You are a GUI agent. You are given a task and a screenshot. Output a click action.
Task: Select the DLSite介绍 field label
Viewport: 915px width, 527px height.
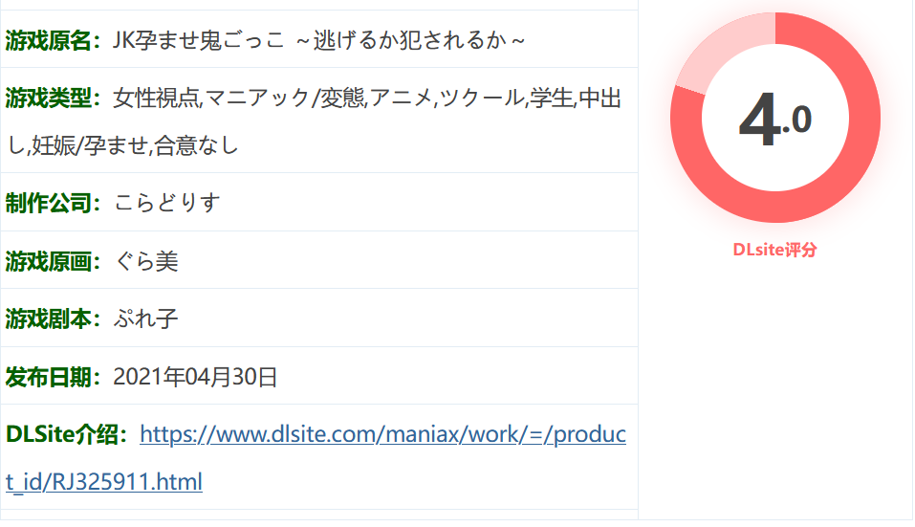point(67,434)
